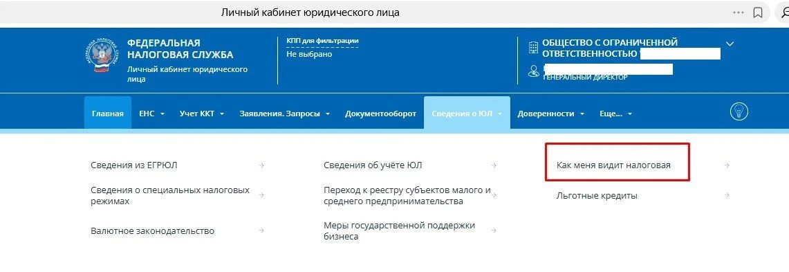Image resolution: width=789 pixels, height=272 pixels.
Task: Click the user profile icon near ГЕНЕРАЛЬНЫЙ ДИРЕКТОР
Action: 533,71
